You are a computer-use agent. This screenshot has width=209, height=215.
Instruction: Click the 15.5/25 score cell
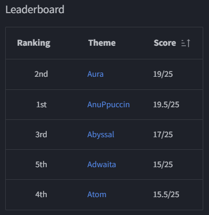click(x=166, y=194)
